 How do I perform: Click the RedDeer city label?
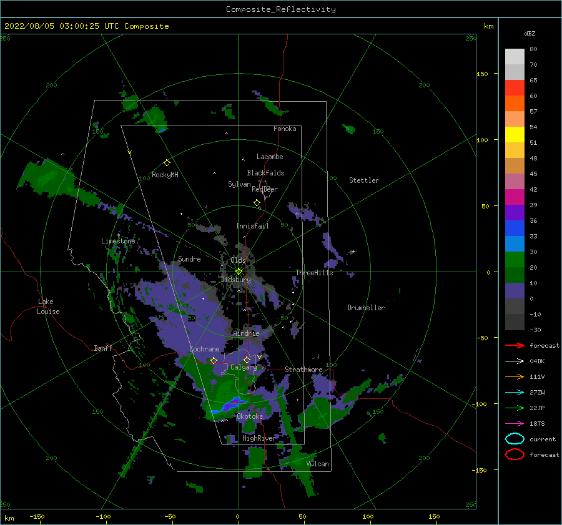(x=265, y=189)
